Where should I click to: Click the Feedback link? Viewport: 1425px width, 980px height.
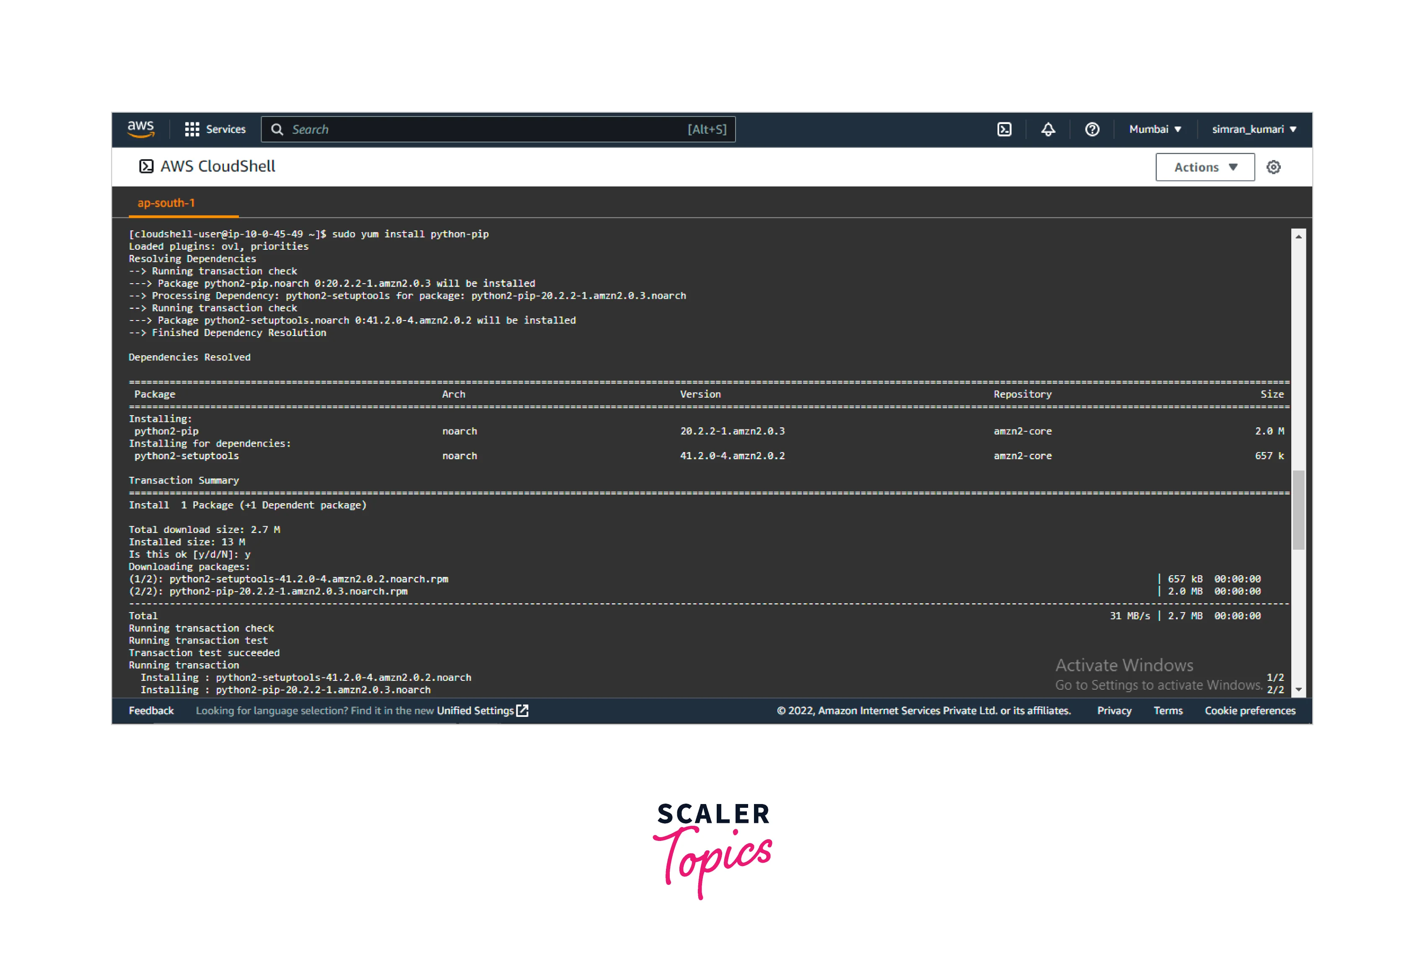(x=151, y=711)
